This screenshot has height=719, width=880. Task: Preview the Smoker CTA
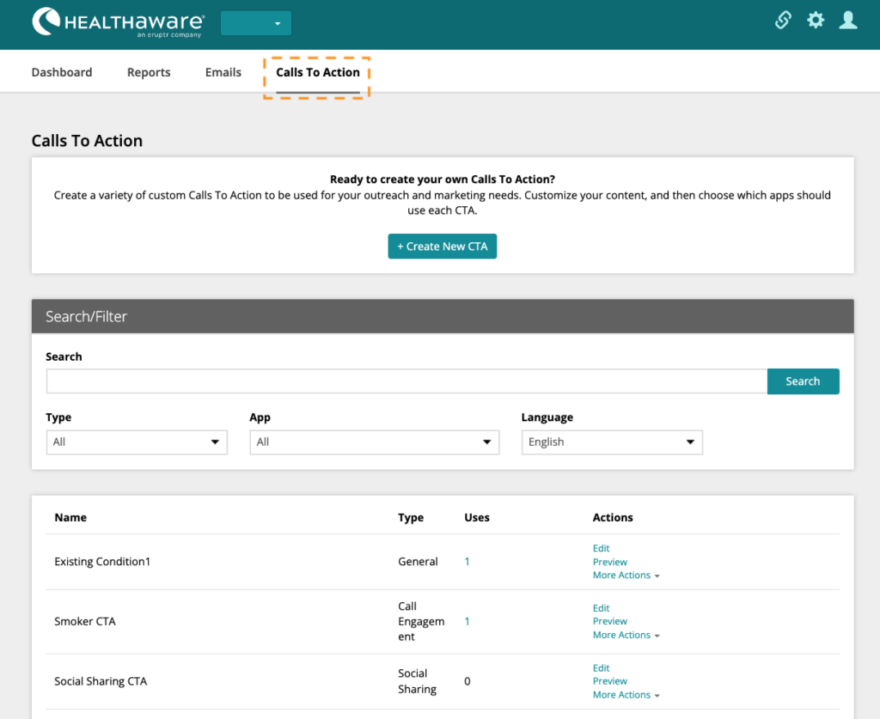tap(610, 621)
